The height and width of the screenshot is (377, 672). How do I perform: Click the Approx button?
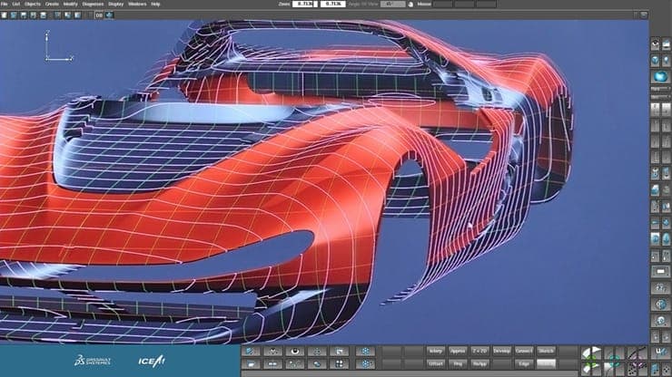458,351
